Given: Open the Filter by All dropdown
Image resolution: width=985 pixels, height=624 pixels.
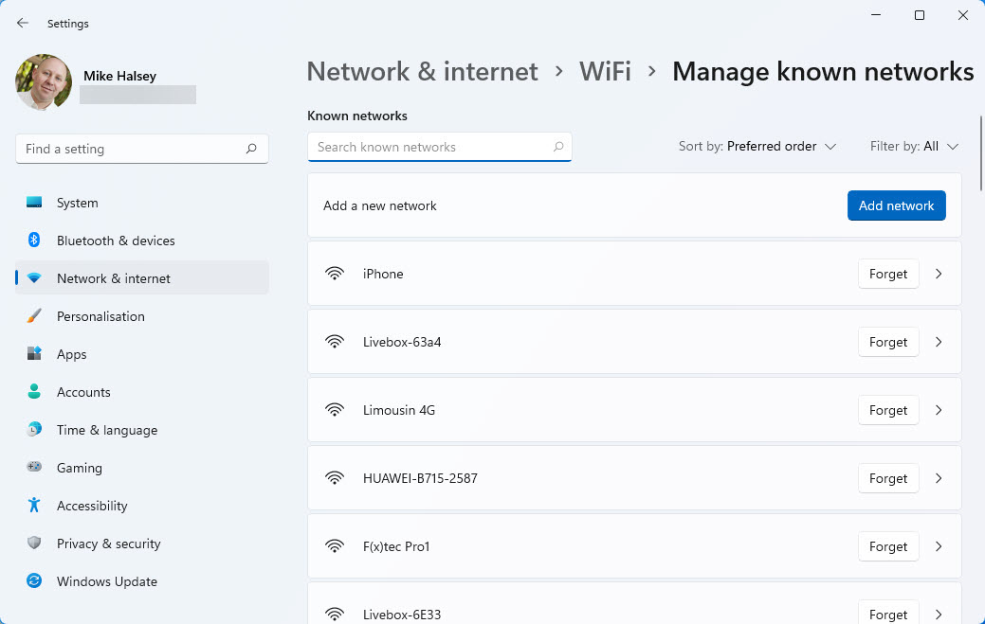Looking at the screenshot, I should pyautogui.click(x=914, y=147).
